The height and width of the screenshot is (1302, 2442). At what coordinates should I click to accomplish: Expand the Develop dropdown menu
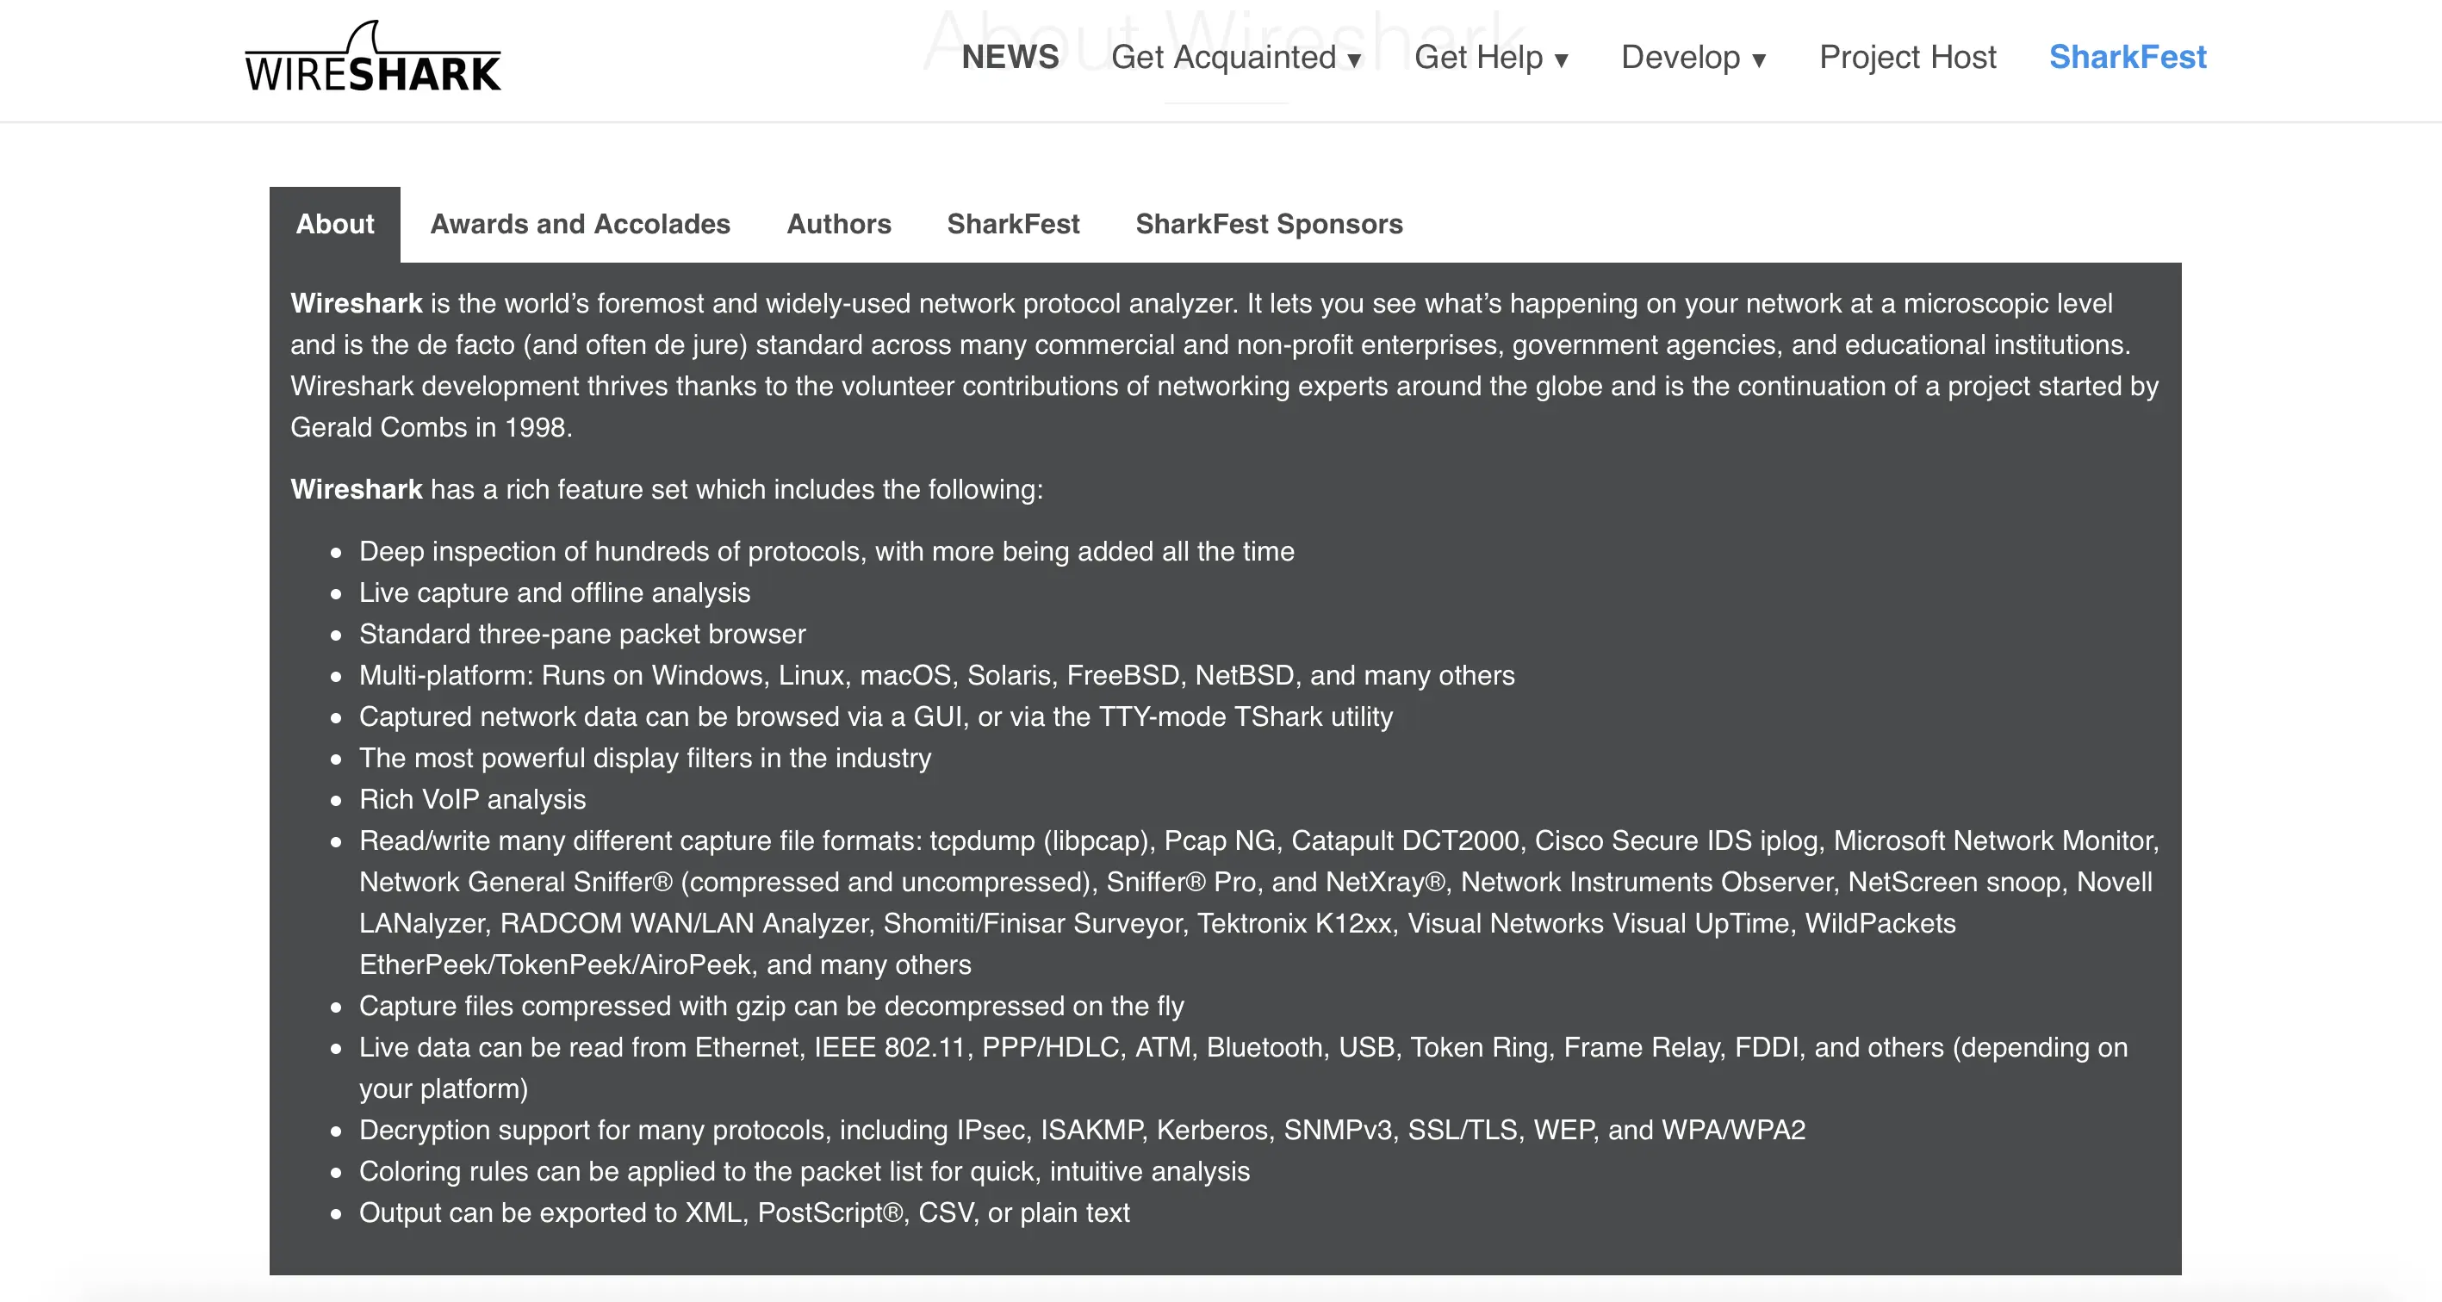click(1693, 58)
